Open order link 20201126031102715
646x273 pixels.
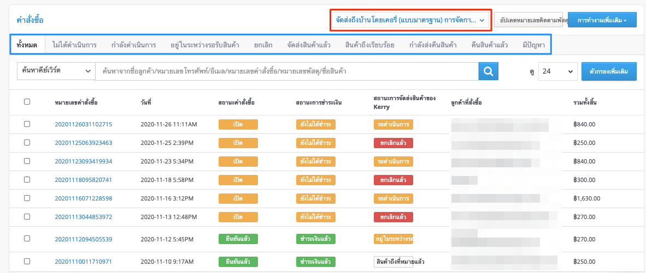84,124
